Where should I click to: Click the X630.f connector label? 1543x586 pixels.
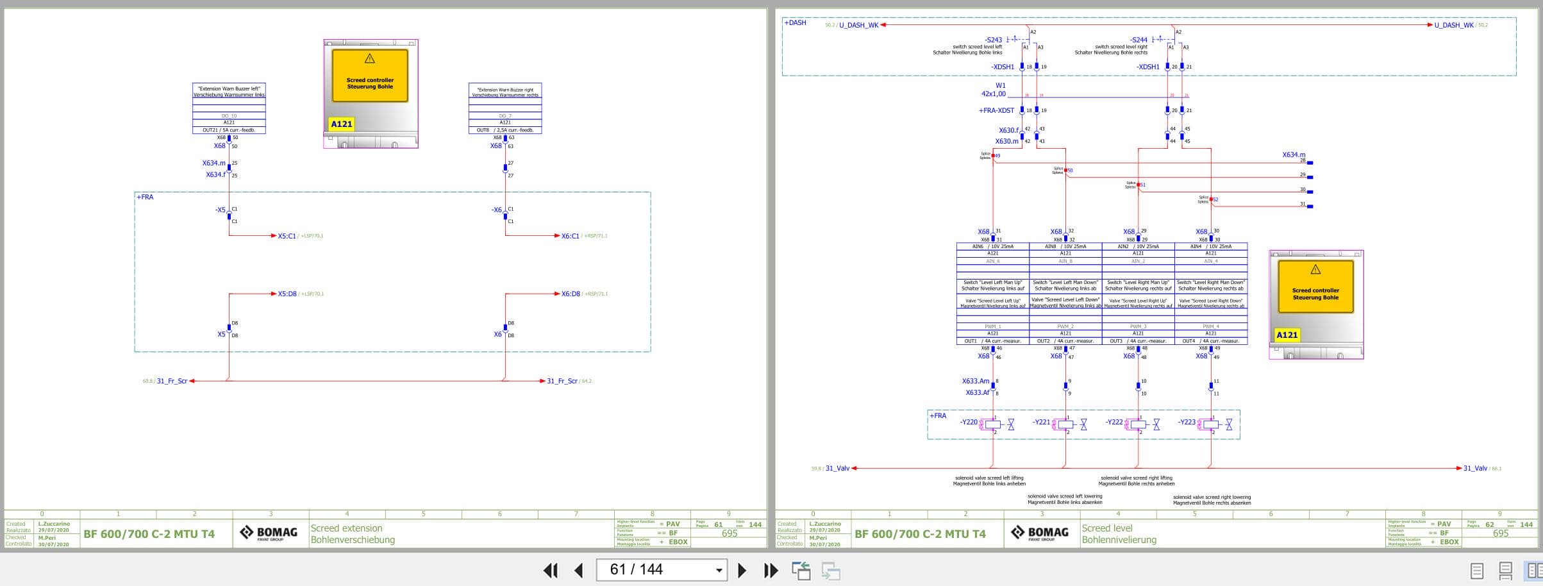(x=1008, y=130)
